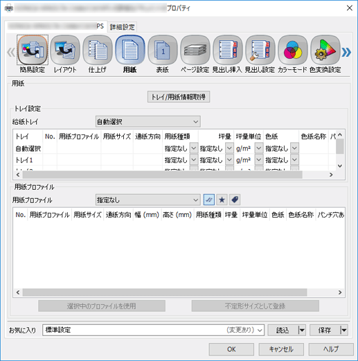Click tray table scroll down arrow

click(340, 166)
